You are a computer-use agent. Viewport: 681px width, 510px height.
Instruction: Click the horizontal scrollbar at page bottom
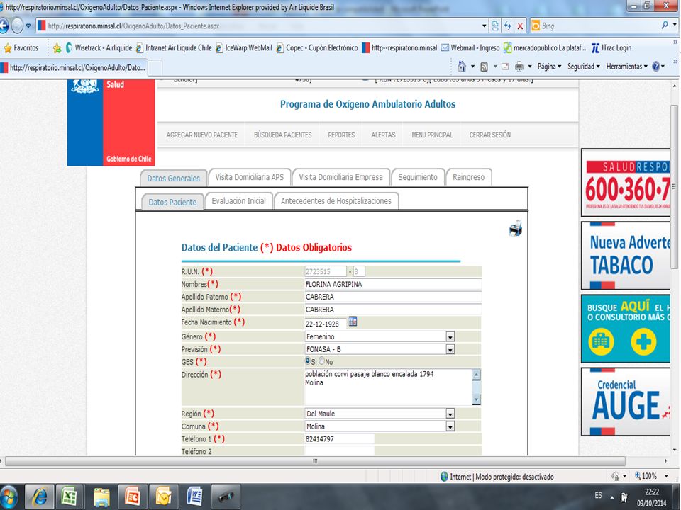pos(315,461)
